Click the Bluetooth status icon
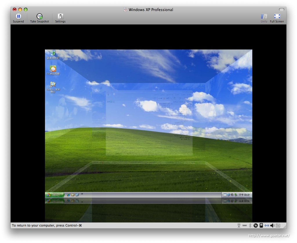The height and width of the screenshot is (243, 297). [x=250, y=225]
